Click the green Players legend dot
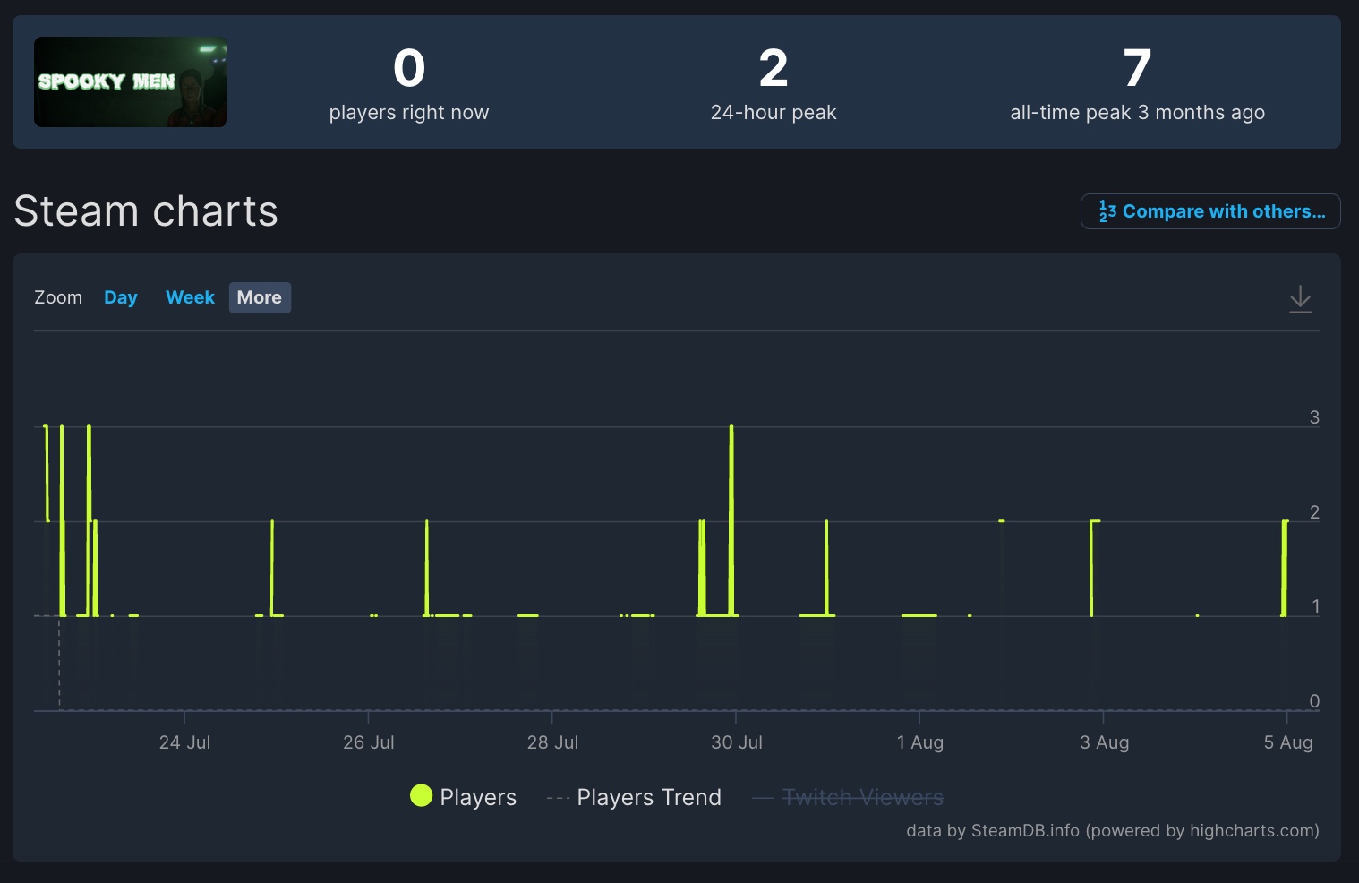1359x883 pixels. (421, 795)
